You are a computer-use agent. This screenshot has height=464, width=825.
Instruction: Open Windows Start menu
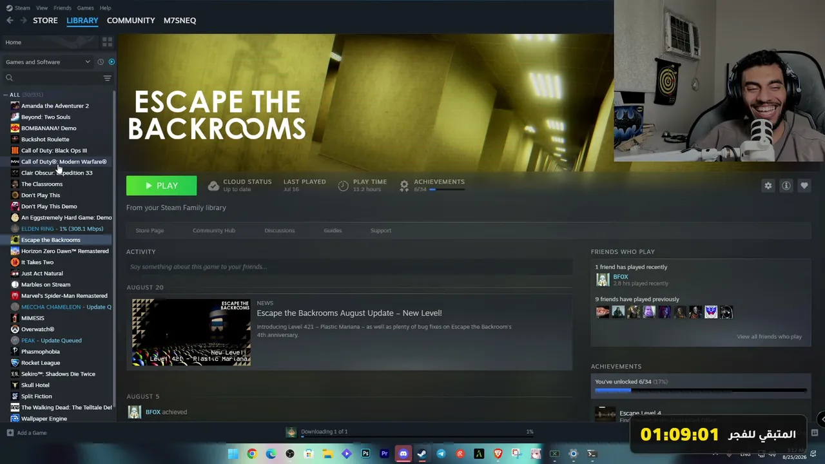(x=233, y=454)
